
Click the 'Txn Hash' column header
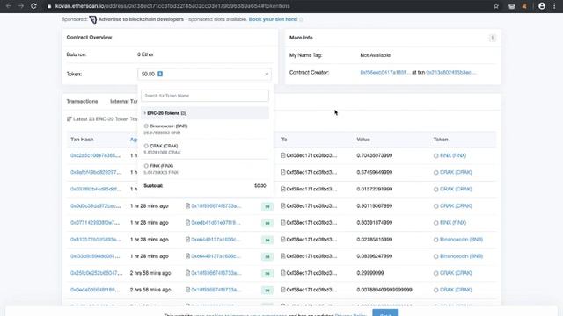point(82,140)
